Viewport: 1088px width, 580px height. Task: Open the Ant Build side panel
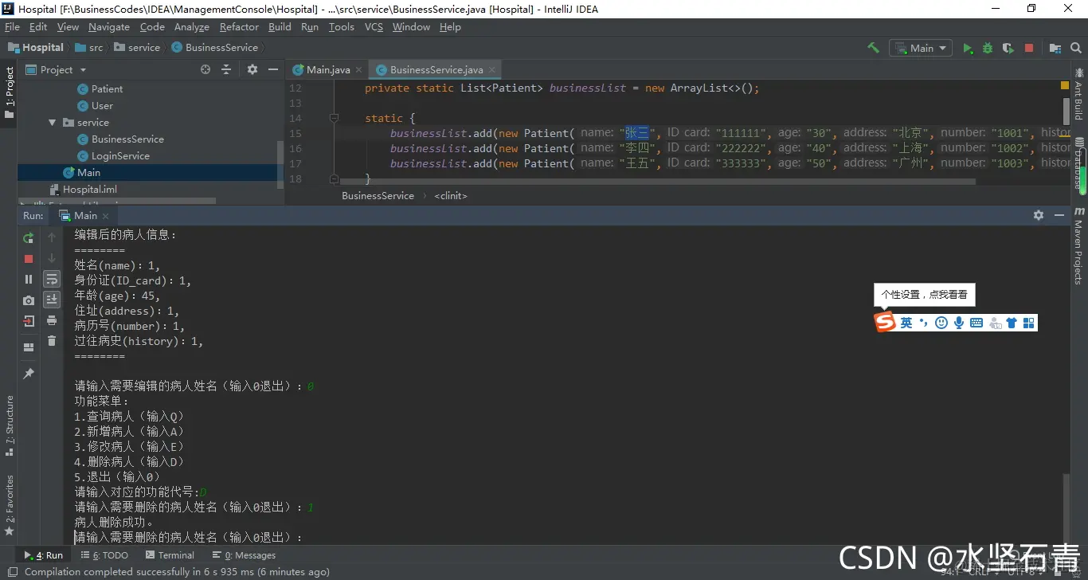tap(1079, 92)
